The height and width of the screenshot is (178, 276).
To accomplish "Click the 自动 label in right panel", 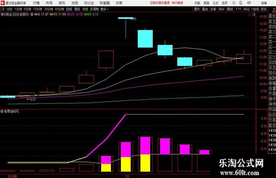I will 272,115.
